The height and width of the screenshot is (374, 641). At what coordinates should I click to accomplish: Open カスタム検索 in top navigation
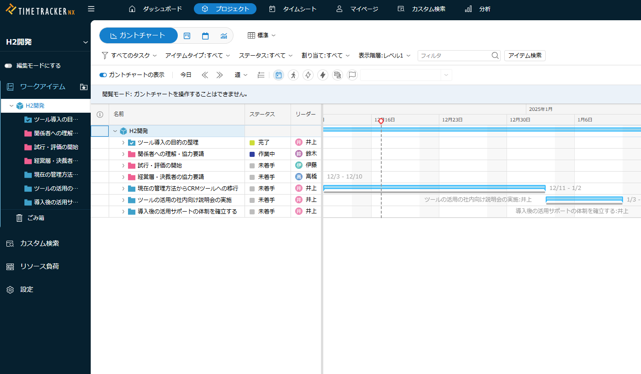click(x=421, y=9)
